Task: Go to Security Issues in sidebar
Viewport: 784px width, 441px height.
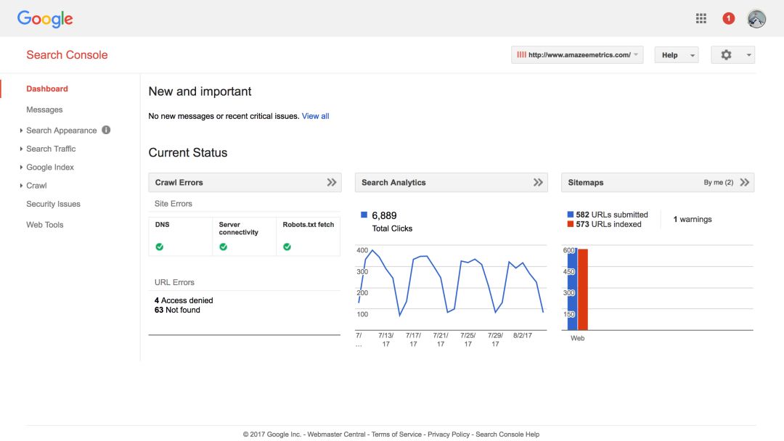Action: click(53, 205)
